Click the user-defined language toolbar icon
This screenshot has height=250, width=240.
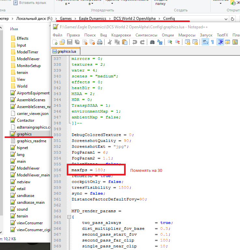[x=227, y=42]
